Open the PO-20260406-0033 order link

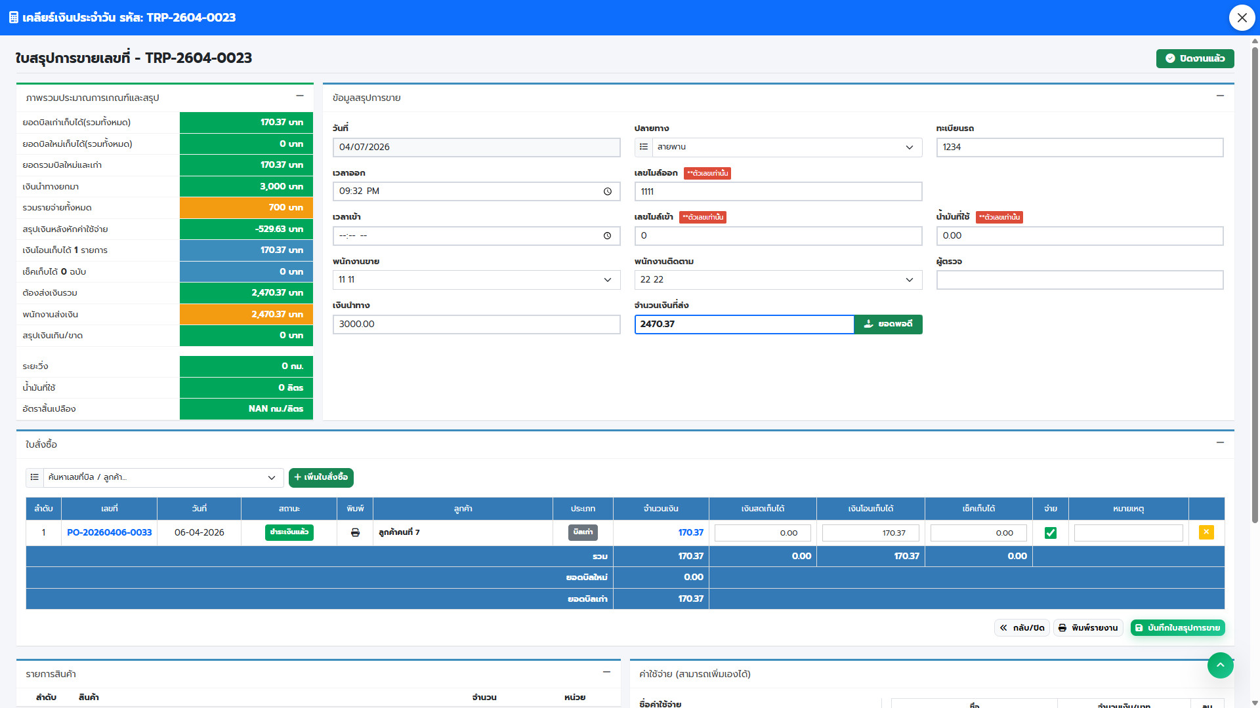[109, 532]
